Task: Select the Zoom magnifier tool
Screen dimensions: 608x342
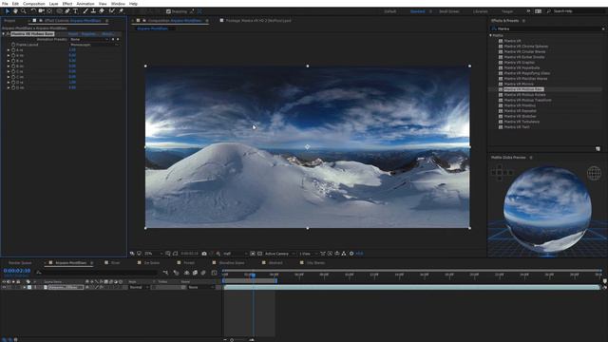Action: coord(24,11)
